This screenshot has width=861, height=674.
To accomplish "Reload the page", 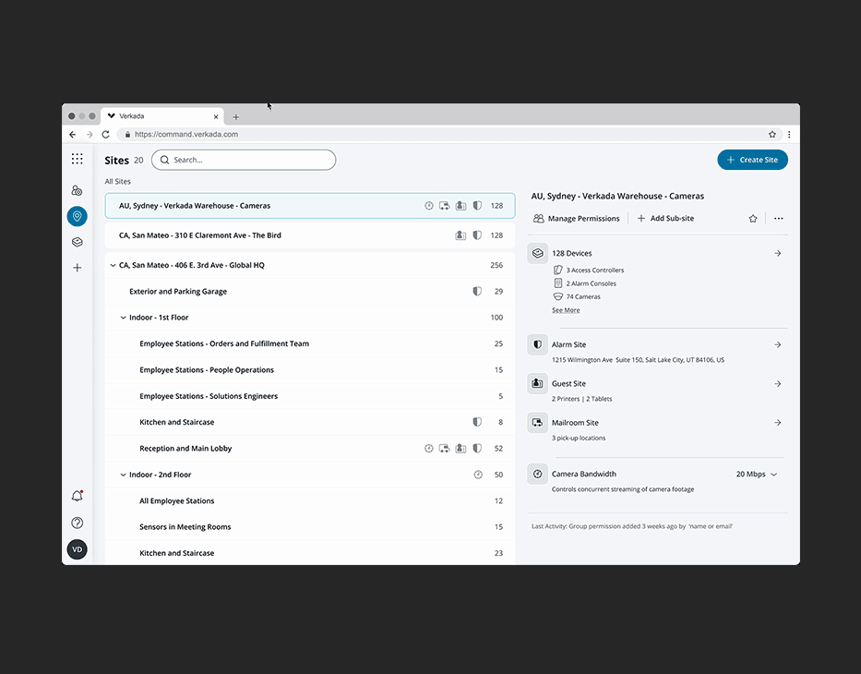I will [x=105, y=134].
